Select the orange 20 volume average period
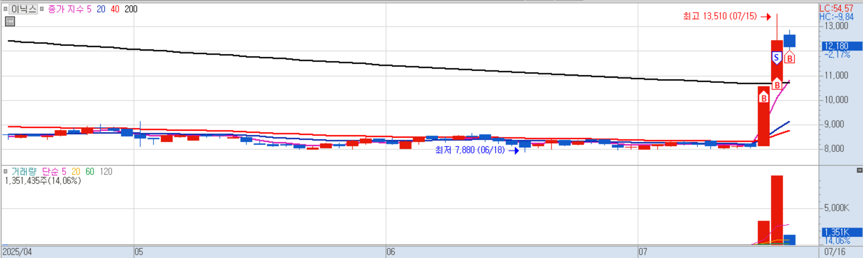The image size is (863, 258). (76, 172)
